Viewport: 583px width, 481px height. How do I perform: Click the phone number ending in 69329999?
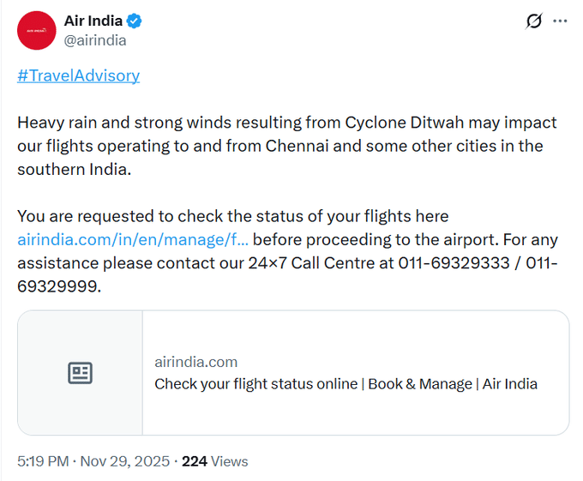pos(58,287)
